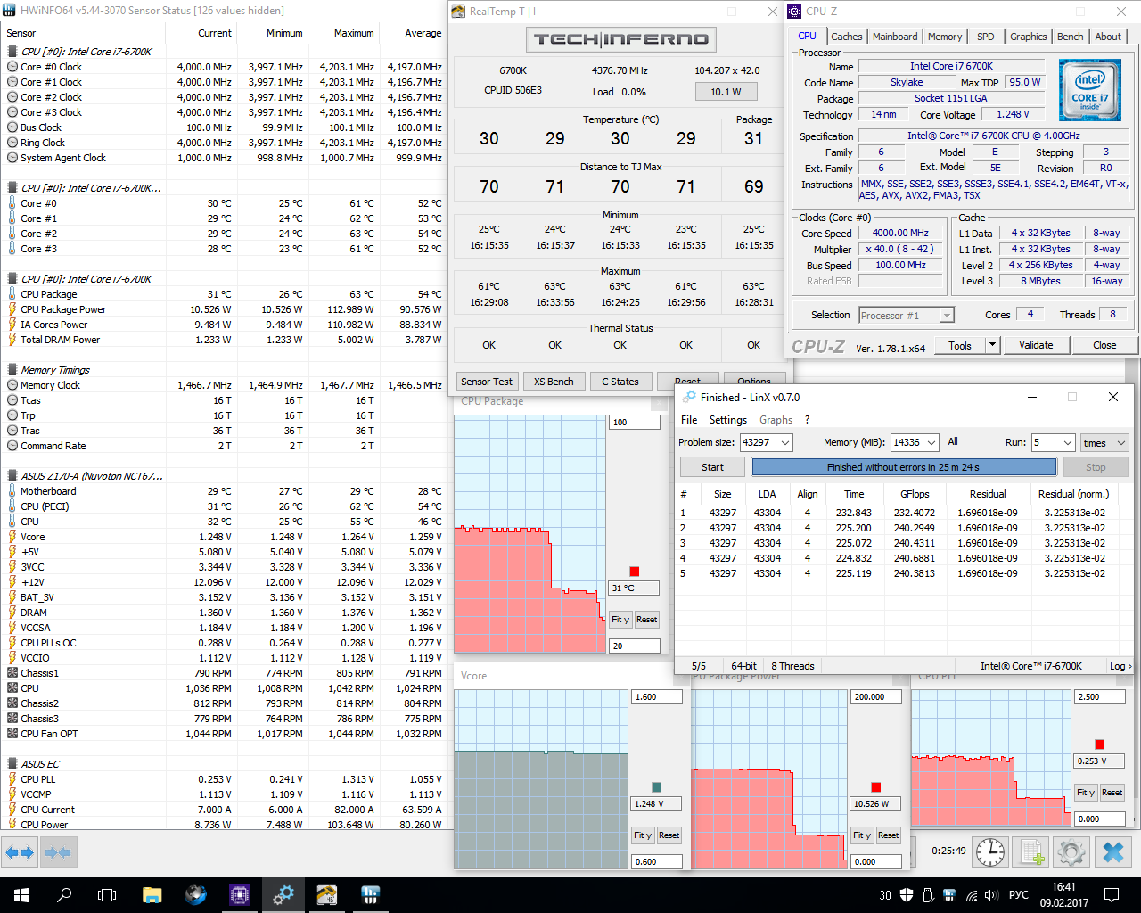Click Fit y on the CPU Package graph
Image resolution: width=1141 pixels, height=913 pixels.
tap(620, 620)
